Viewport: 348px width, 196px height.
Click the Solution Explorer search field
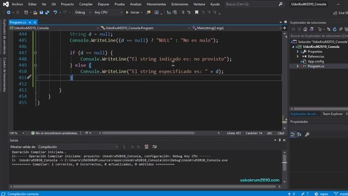pyautogui.click(x=319, y=36)
